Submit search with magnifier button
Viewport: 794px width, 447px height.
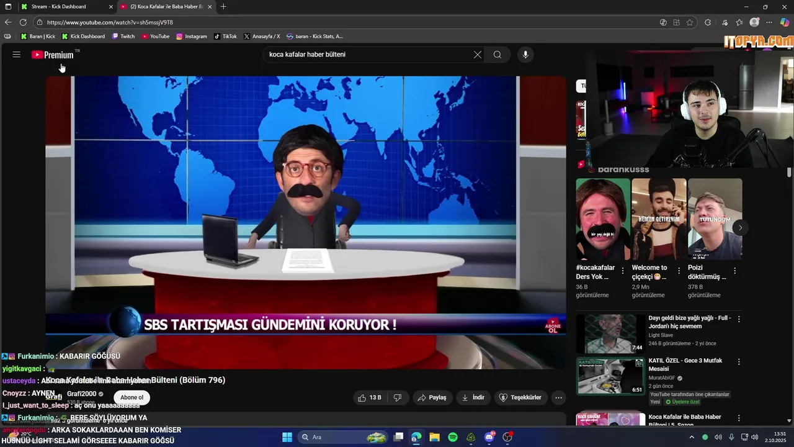[x=497, y=55]
